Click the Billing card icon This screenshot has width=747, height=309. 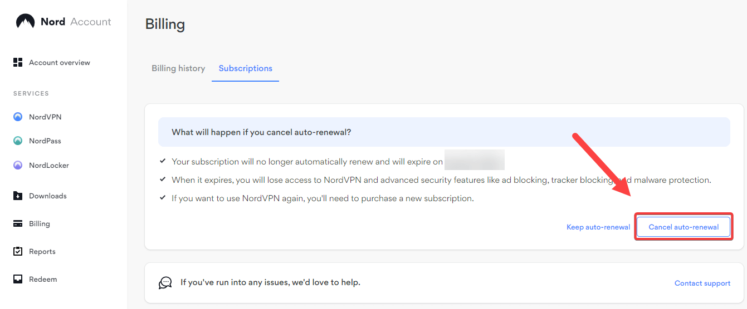coord(18,223)
